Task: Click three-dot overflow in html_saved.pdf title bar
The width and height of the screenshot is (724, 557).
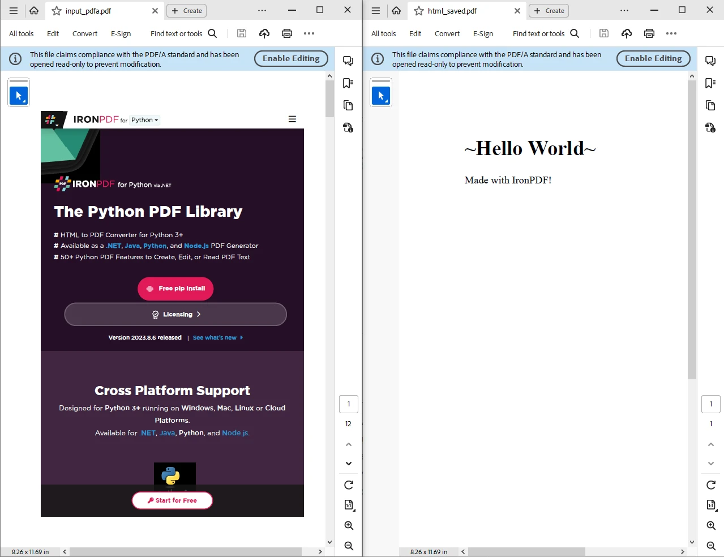Action: [624, 11]
